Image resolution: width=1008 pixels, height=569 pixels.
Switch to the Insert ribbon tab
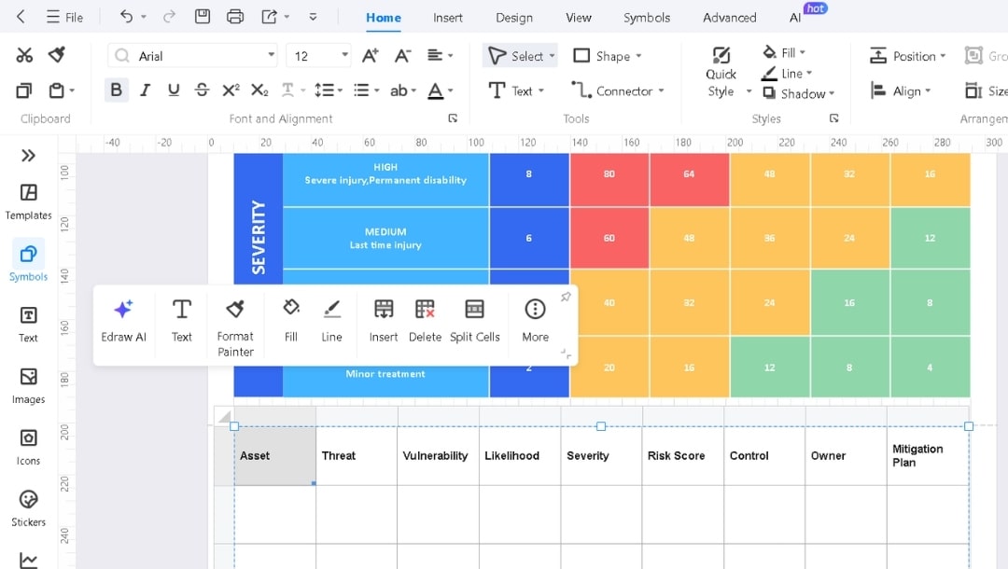[x=448, y=17]
